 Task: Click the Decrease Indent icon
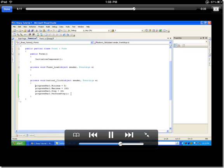click(x=30, y=34)
